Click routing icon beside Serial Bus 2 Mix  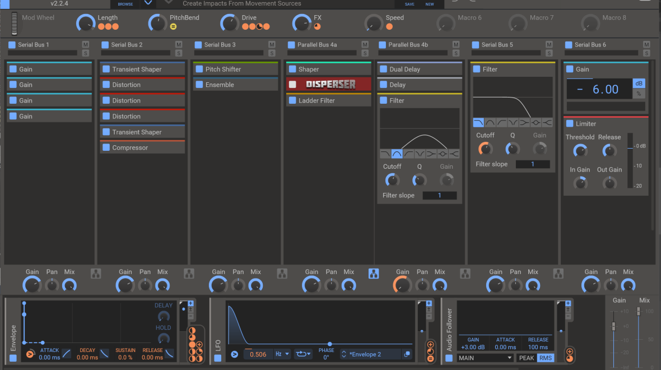tap(189, 274)
